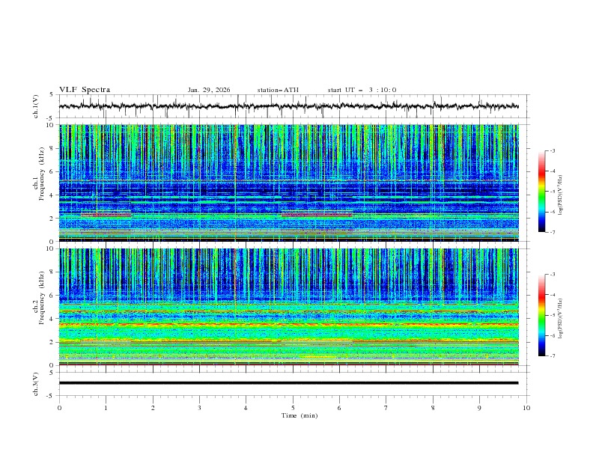Click the ch.1 color bar '-3' label
Image resolution: width=593 pixels, height=458 pixels.
[552, 150]
